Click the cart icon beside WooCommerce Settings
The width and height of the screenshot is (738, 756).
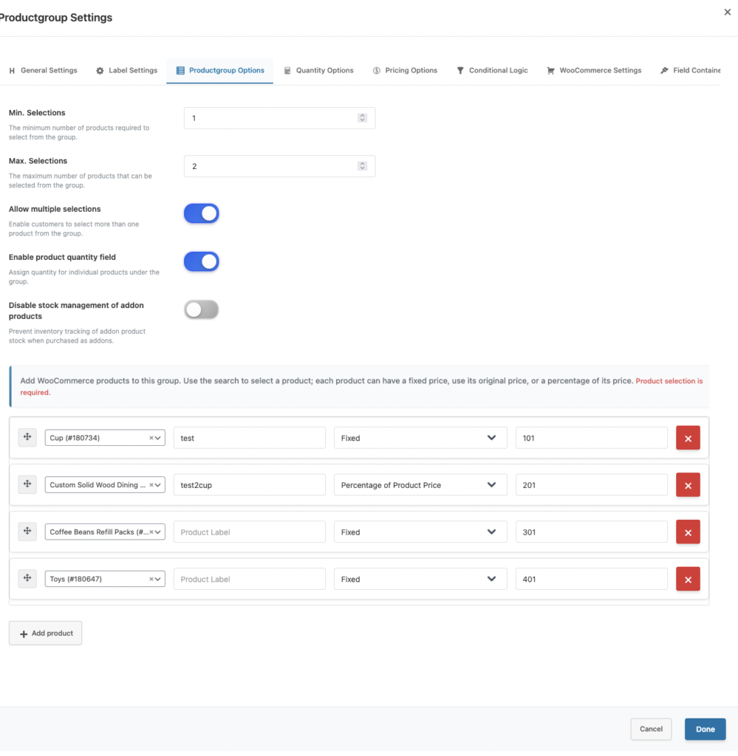[x=550, y=70]
